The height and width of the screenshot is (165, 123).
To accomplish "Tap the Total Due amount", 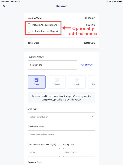I will pos(89,43).
